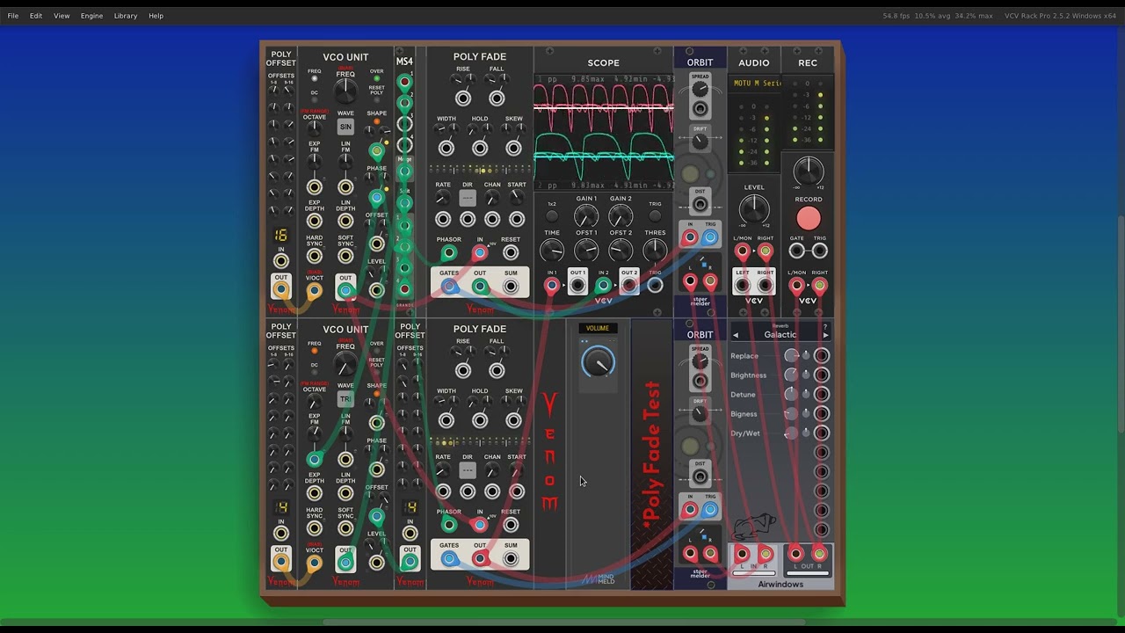Image resolution: width=1125 pixels, height=633 pixels.
Task: Open the View menu
Action: (62, 16)
